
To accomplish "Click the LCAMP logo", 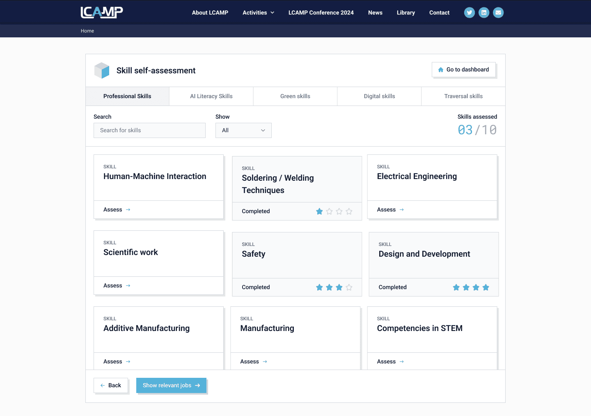I will pos(102,12).
